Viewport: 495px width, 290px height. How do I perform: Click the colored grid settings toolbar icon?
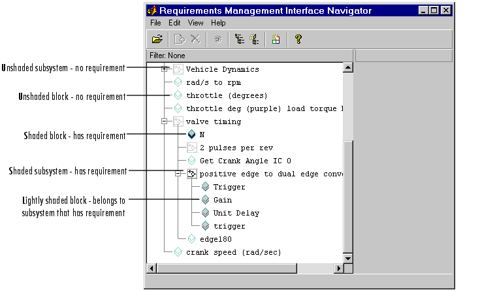click(276, 39)
